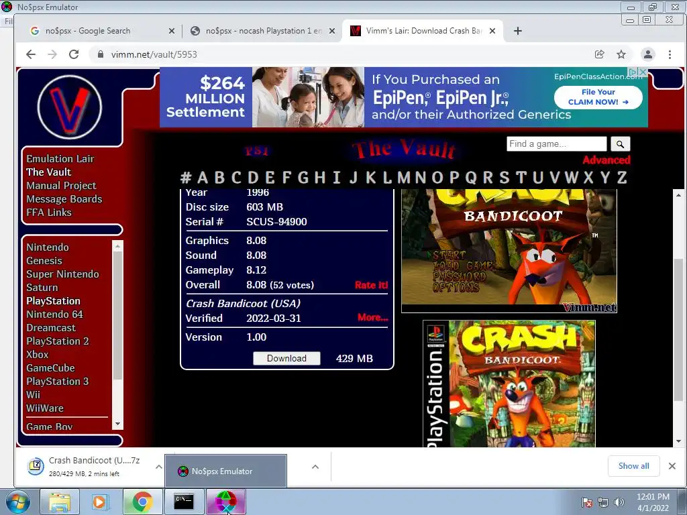Switch to the no$psx Google Search tab
687x515 pixels.
[x=103, y=31]
